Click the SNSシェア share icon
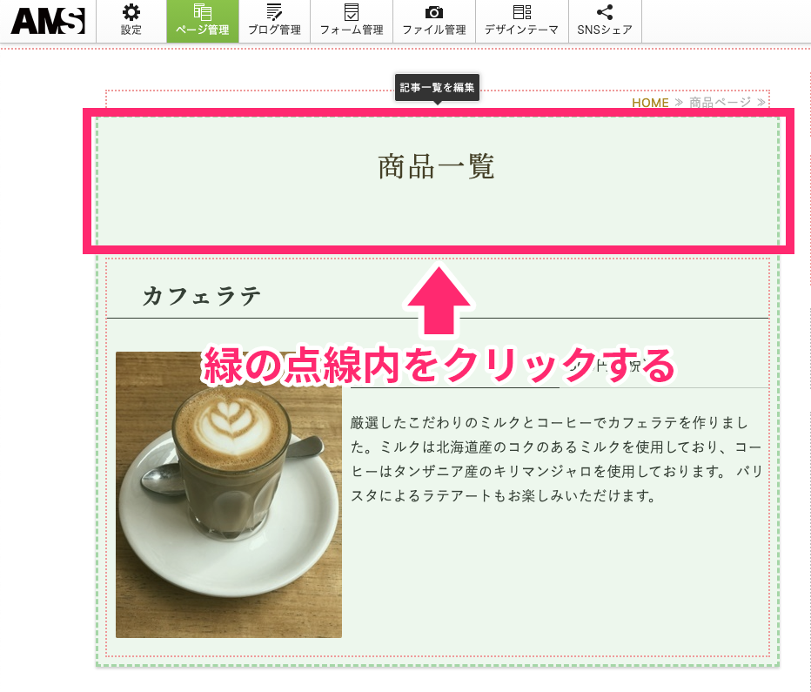The width and height of the screenshot is (811, 692). [x=605, y=12]
